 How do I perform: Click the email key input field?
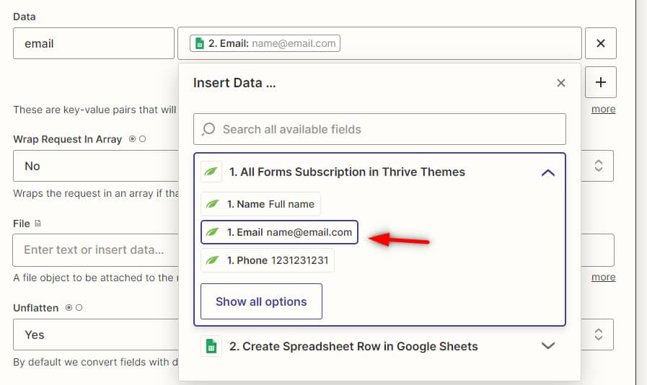point(94,43)
